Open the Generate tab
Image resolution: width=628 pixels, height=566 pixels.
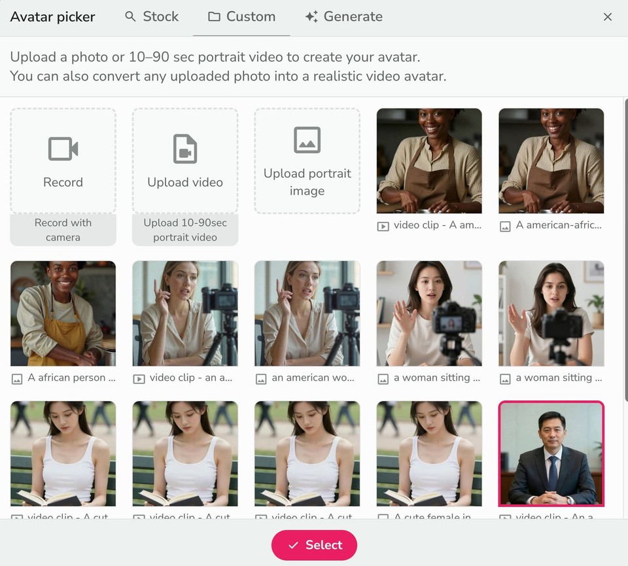(343, 17)
